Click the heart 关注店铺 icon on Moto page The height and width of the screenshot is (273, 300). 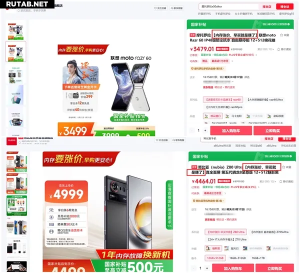tap(155, 8)
